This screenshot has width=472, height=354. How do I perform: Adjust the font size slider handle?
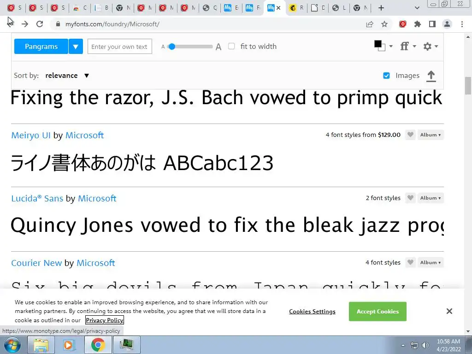(172, 47)
